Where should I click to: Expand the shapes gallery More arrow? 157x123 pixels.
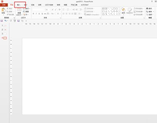pyautogui.click(x=119, y=14)
